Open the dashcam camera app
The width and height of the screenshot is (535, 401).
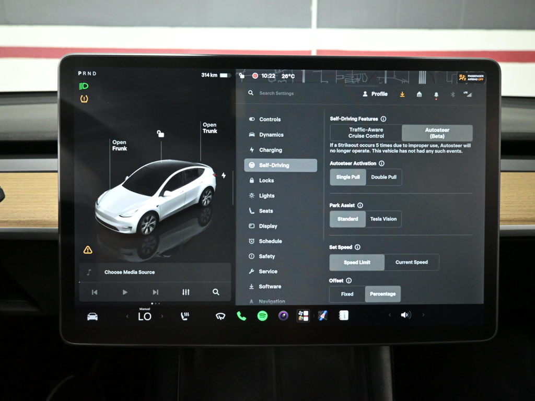pos(283,316)
